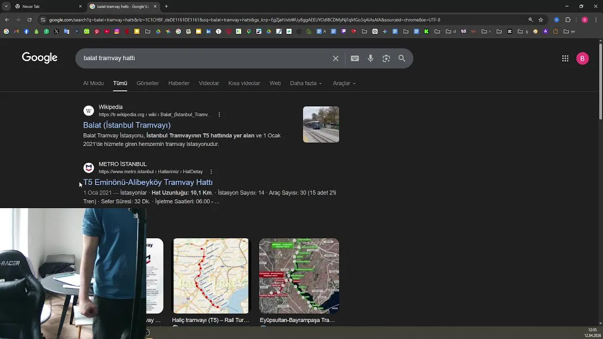Select the Haberler search tab
The height and width of the screenshot is (339, 603).
coord(179,83)
